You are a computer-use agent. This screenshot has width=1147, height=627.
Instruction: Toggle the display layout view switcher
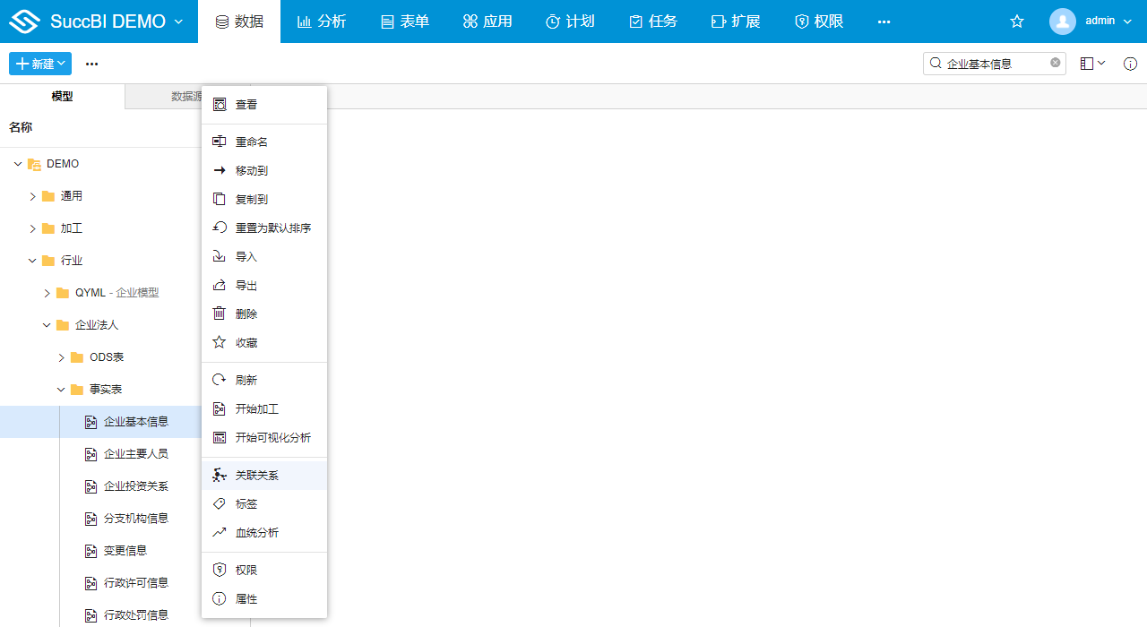[x=1091, y=64]
